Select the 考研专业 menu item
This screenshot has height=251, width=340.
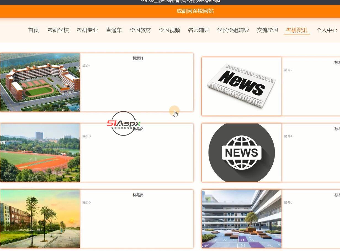tap(87, 30)
